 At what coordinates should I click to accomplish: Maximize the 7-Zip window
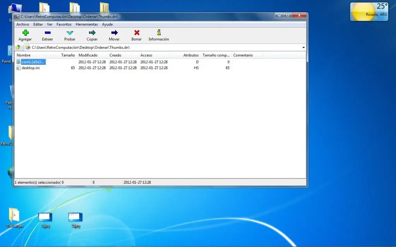(x=287, y=15)
